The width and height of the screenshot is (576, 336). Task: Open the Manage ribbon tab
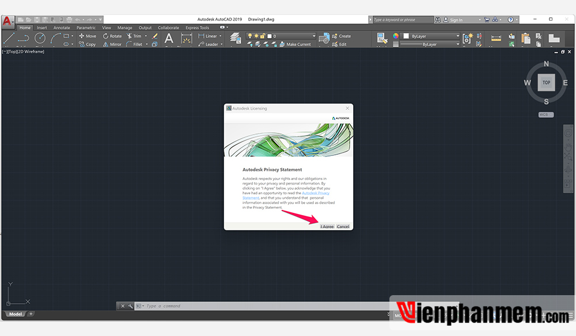coord(124,28)
